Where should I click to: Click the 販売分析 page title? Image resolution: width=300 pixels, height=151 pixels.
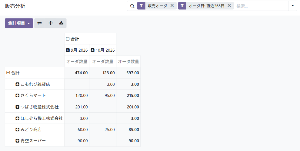[15, 6]
